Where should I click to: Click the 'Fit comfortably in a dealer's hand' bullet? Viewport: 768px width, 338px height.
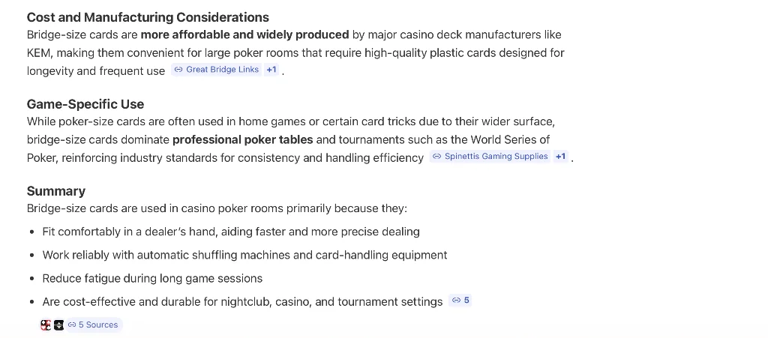[231, 232]
